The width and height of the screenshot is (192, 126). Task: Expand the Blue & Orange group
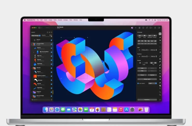click(32, 96)
